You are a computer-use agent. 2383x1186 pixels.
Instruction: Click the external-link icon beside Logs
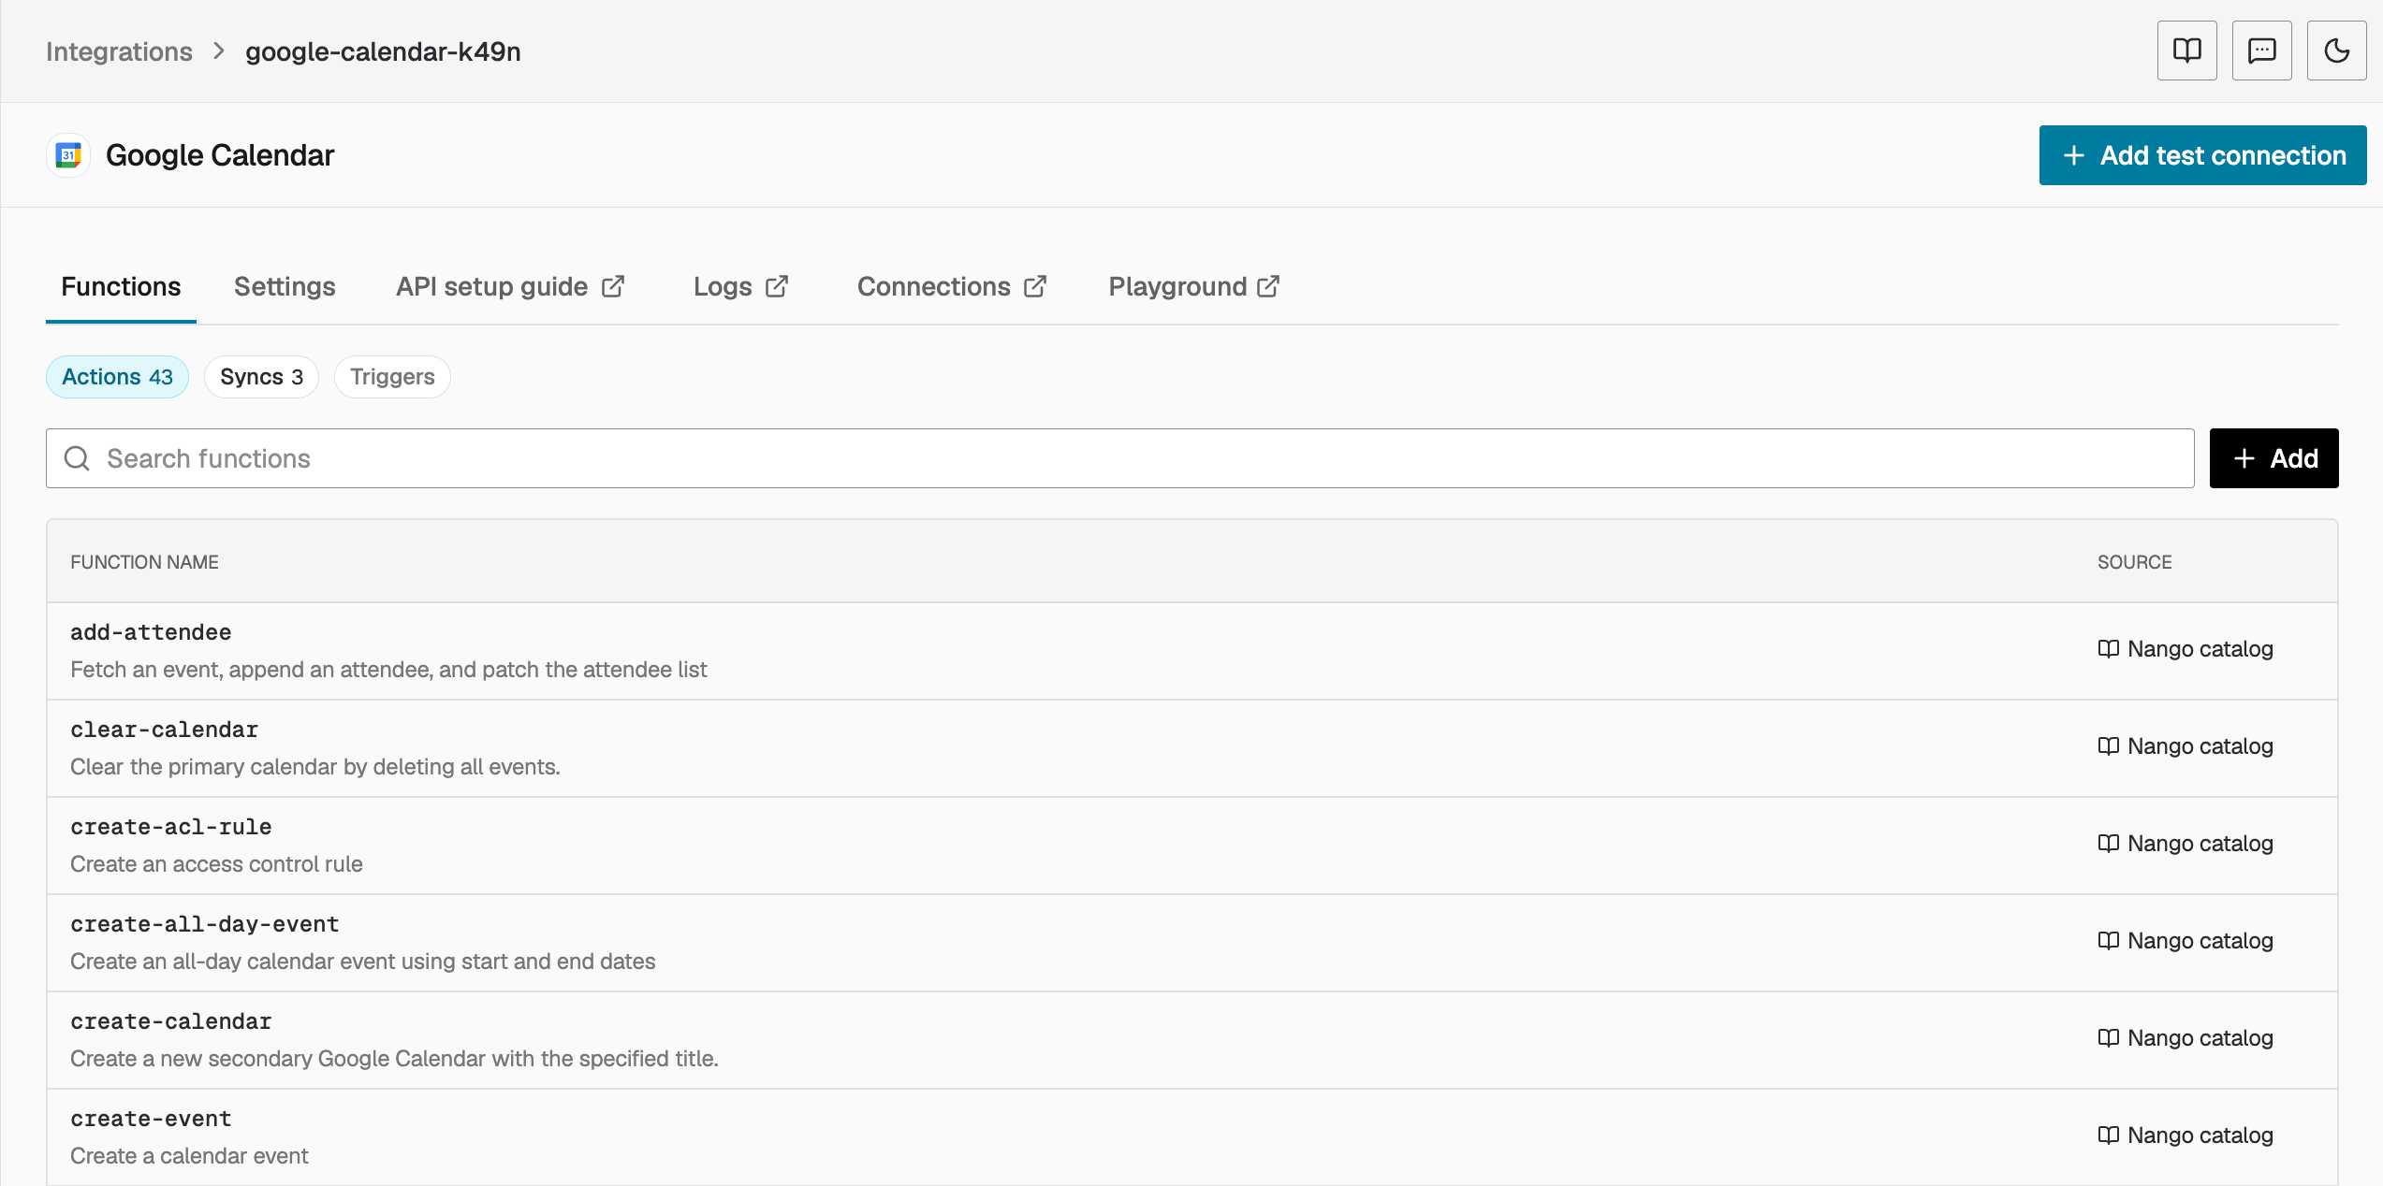pyautogui.click(x=777, y=286)
